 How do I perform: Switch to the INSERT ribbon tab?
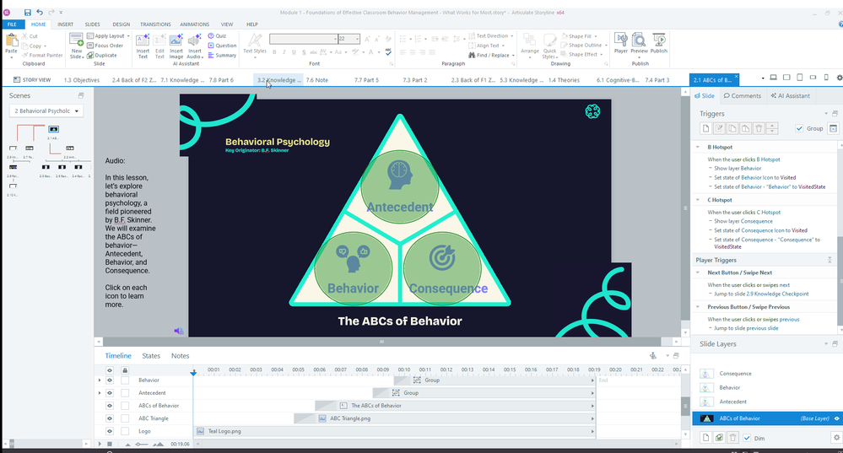(x=66, y=24)
